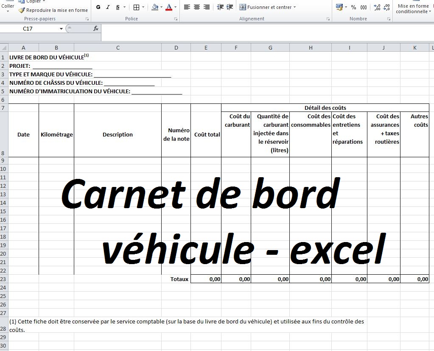
Task: Apply the red font color
Action: (169, 7)
